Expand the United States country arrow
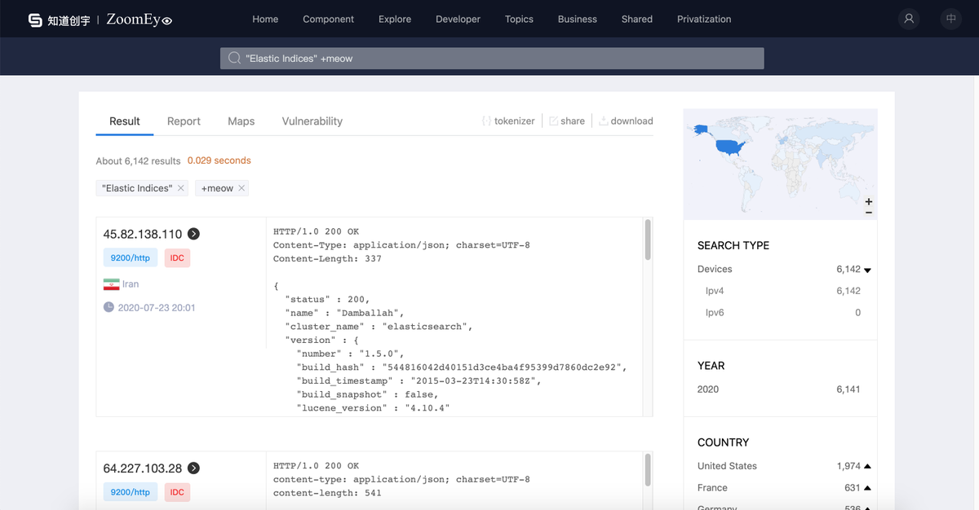 point(867,466)
